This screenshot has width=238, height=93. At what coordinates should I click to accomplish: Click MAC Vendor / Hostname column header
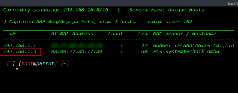[x=185, y=34]
